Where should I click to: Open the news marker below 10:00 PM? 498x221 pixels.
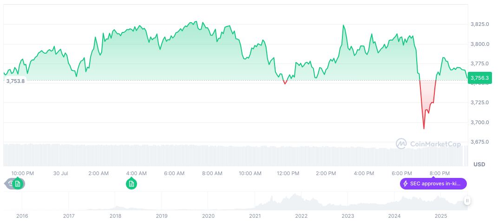[18, 184]
